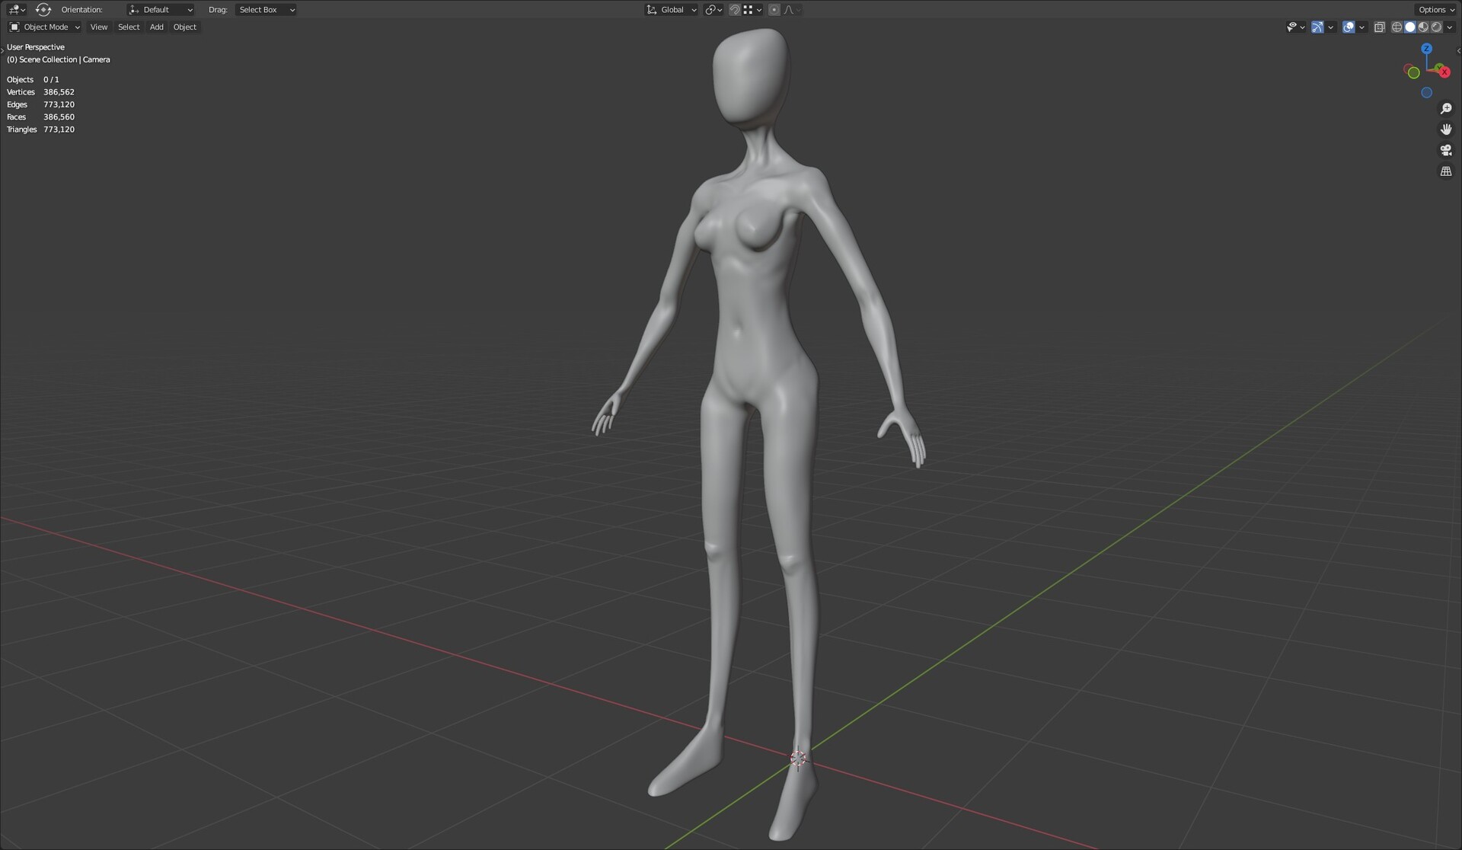Toggle camera view icon
Screen dimensions: 1462x850
1446,150
